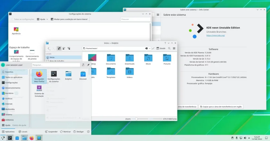This screenshot has height=141, width=270.
Task: Click Discover icon in taskbar
Action: pos(17,138)
